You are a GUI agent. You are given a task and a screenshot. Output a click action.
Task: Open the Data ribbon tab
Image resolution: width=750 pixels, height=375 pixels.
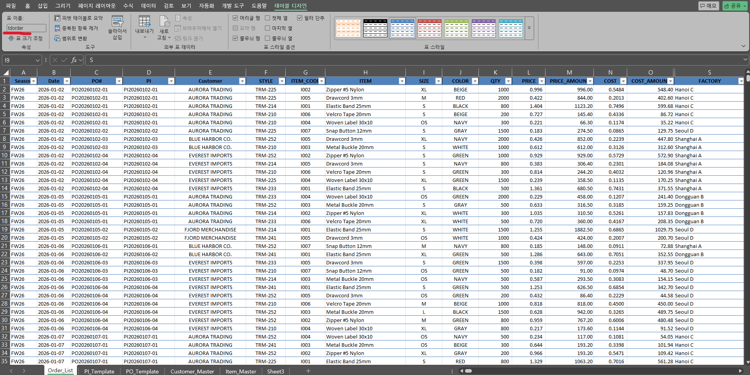[148, 6]
